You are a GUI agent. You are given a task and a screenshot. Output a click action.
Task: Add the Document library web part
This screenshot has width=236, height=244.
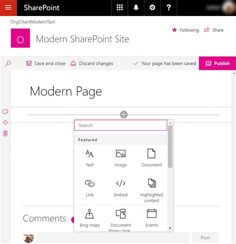pyautogui.click(x=120, y=220)
